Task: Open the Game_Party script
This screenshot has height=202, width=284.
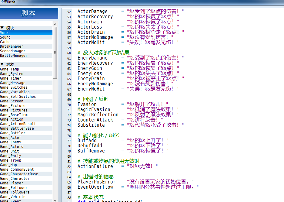Action: point(26,156)
